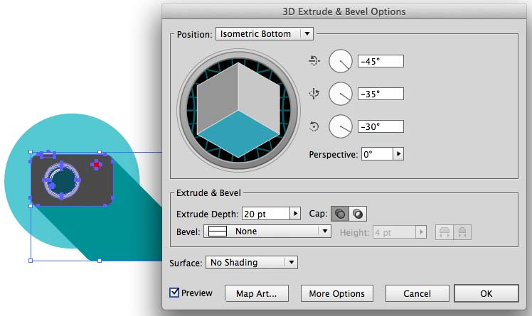532x316 pixels.
Task: Click the Y axis angle dial
Action: [341, 94]
